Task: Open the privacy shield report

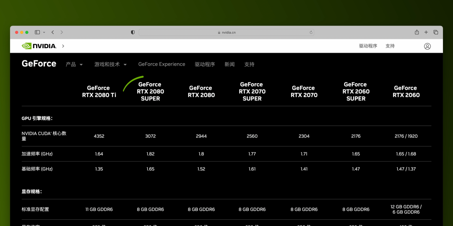Action: 133,32
